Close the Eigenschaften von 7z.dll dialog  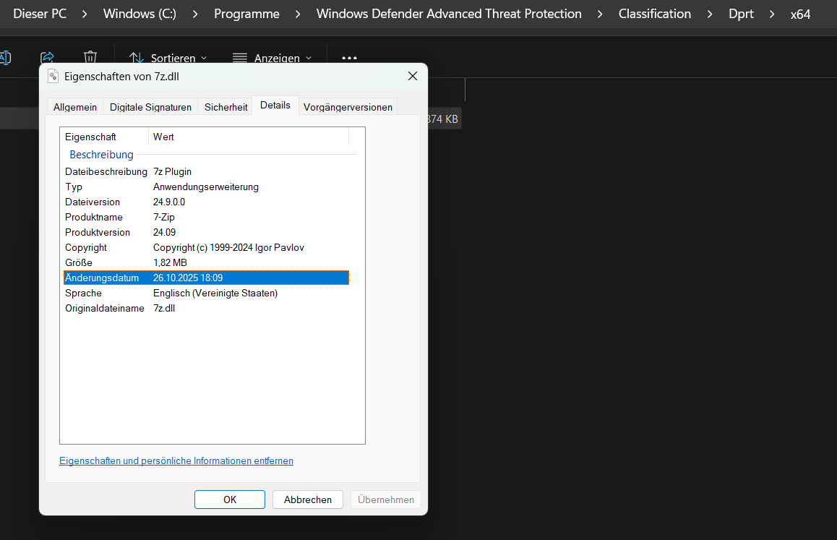click(x=413, y=76)
